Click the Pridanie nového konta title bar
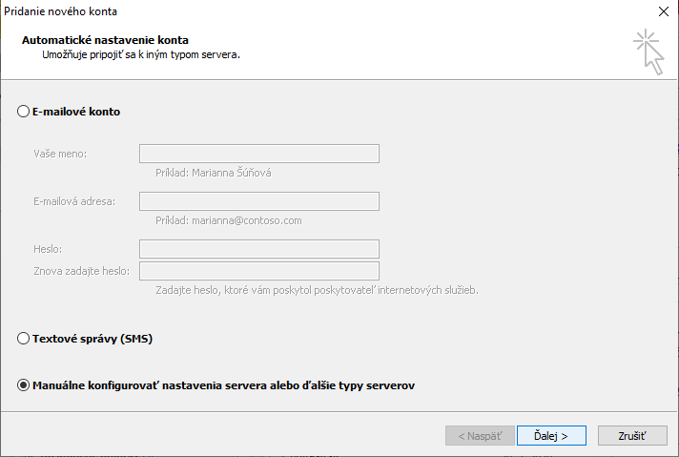Image resolution: width=679 pixels, height=457 pixels. [286, 11]
